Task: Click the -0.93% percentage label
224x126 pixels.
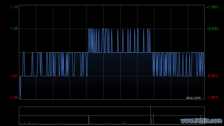Action: (212, 76)
